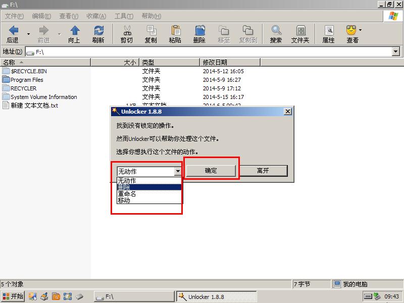Sort by 名称 column header
This screenshot has height=303, width=404.
tap(45, 62)
